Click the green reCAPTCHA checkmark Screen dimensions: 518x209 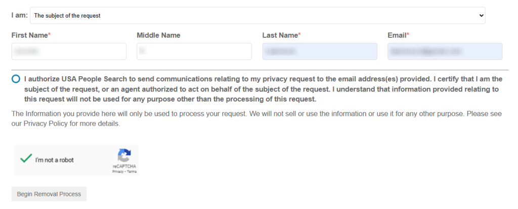point(24,159)
